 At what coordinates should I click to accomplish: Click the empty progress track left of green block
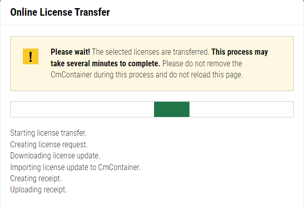pyautogui.click(x=82, y=109)
